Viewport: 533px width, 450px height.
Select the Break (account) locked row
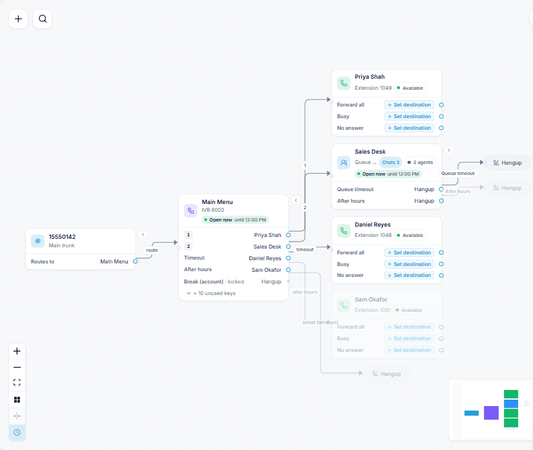point(233,281)
